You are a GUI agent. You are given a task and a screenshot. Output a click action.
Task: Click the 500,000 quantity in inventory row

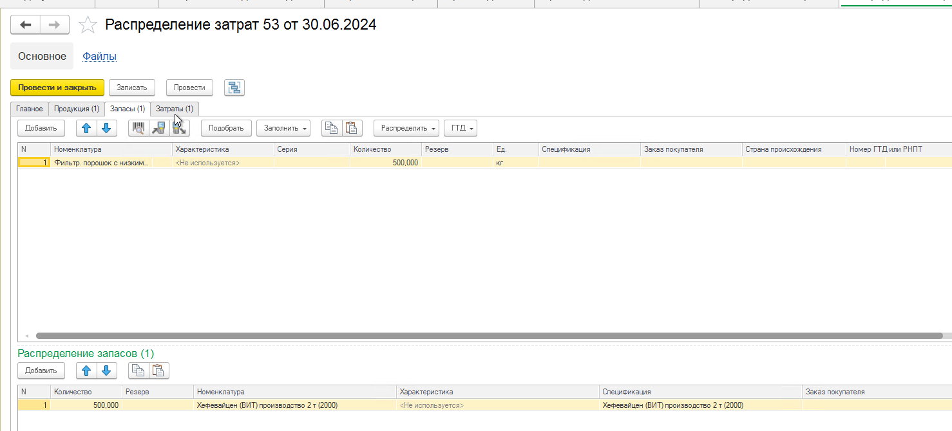(x=385, y=163)
